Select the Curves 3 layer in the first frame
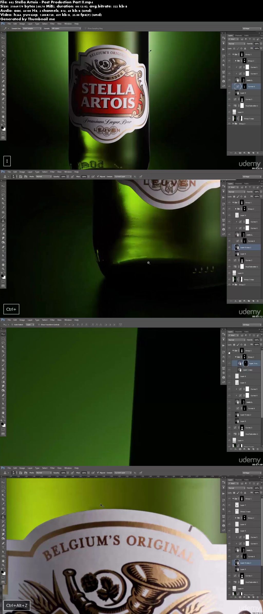263x614 pixels. coord(244,100)
